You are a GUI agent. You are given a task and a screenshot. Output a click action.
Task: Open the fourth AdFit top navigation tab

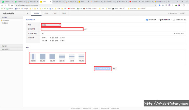pyautogui.click(x=55, y=13)
